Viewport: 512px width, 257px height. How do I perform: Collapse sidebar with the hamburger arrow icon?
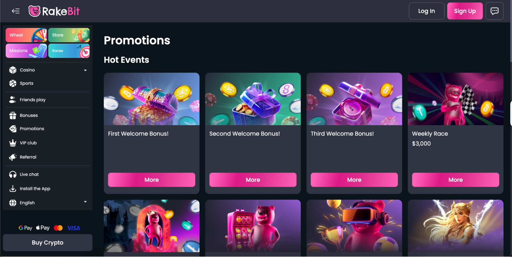[x=16, y=11]
